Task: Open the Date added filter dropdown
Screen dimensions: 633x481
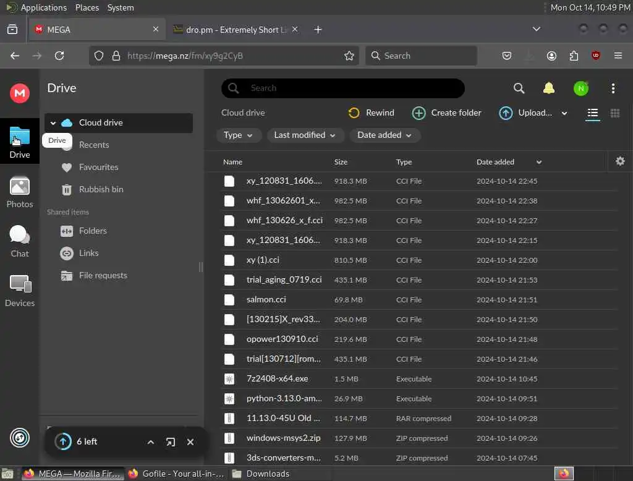Action: tap(384, 135)
